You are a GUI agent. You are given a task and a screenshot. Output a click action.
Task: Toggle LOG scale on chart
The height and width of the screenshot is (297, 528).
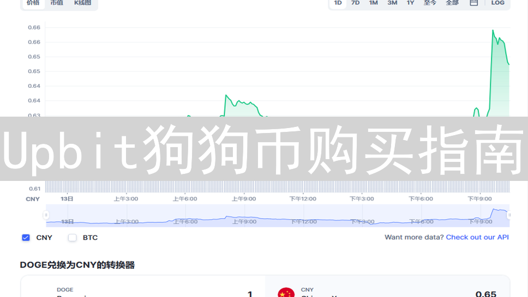pyautogui.click(x=497, y=3)
